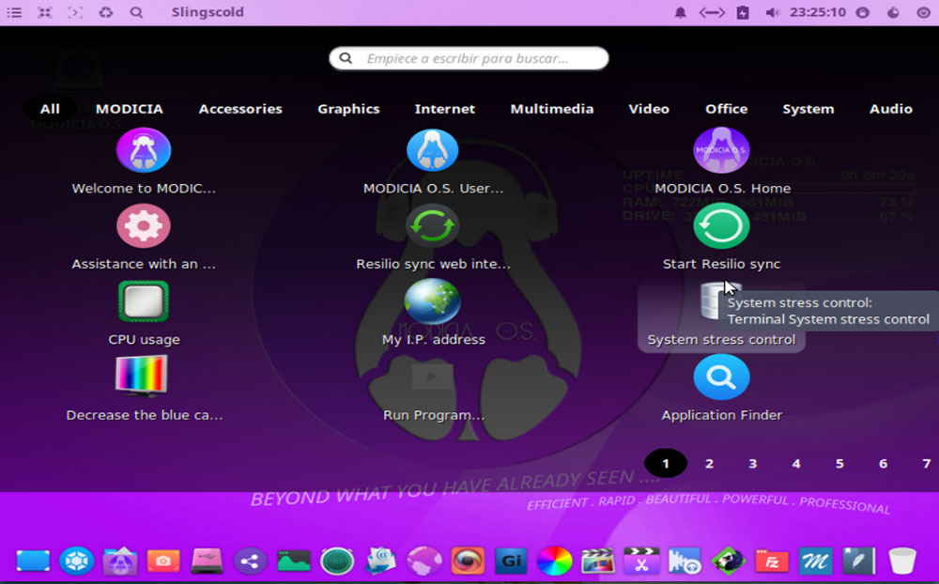Click the show desktop dock icon
The height and width of the screenshot is (584, 939).
tap(33, 561)
